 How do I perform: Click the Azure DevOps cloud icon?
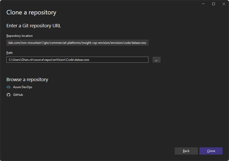click(8, 87)
